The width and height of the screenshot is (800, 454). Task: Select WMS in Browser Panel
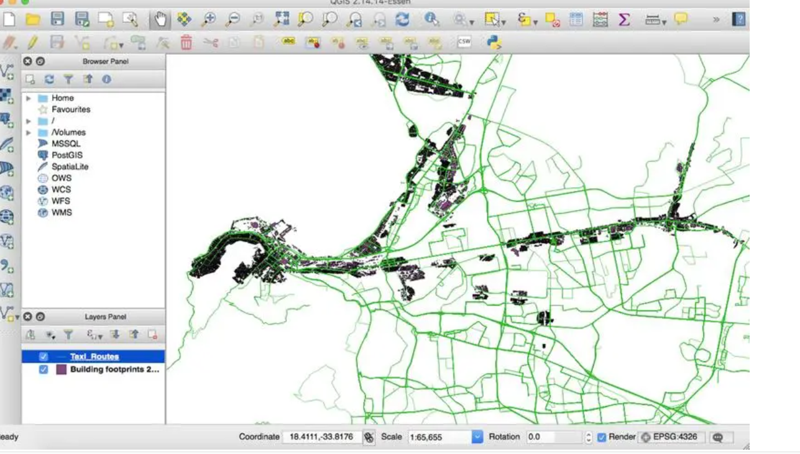coord(62,212)
